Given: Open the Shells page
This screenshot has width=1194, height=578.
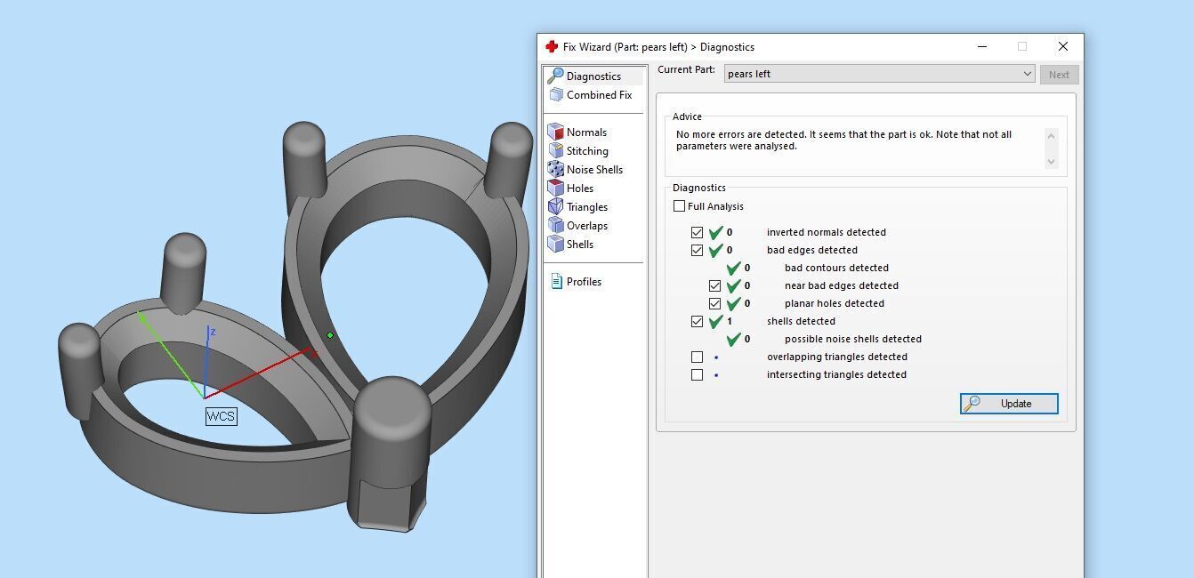Looking at the screenshot, I should pos(580,245).
